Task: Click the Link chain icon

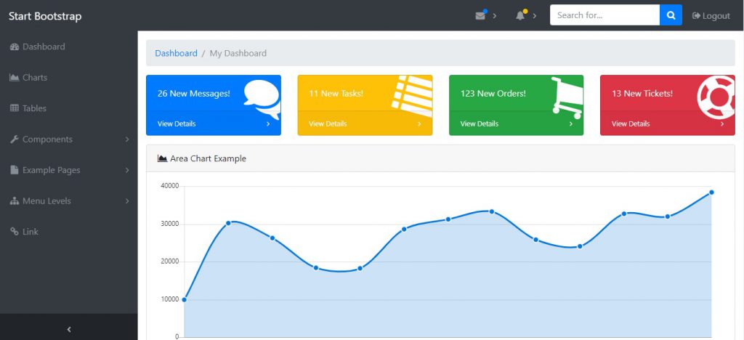Action: point(15,232)
